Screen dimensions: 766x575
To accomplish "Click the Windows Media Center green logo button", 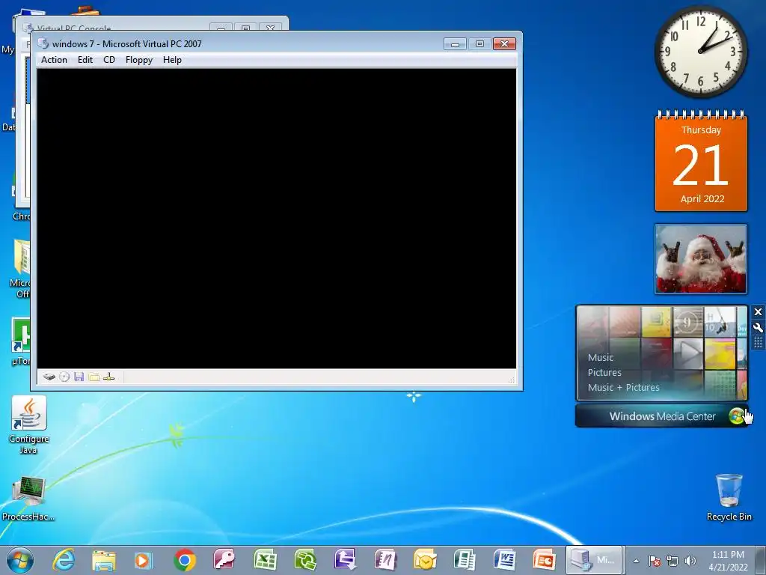I will point(737,416).
